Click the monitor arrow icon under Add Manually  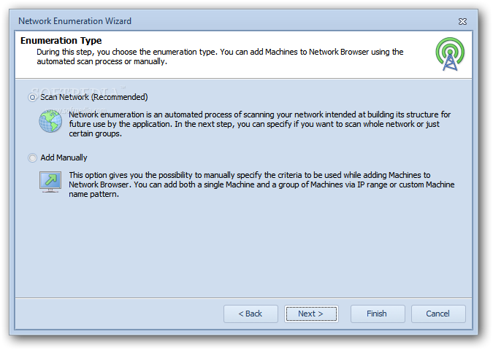(50, 182)
